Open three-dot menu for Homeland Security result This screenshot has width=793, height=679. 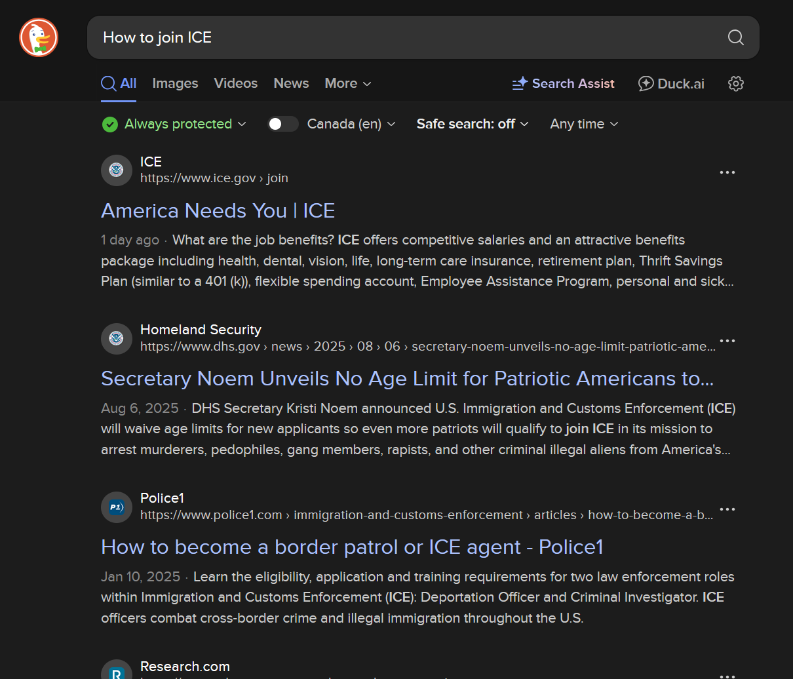tap(727, 341)
